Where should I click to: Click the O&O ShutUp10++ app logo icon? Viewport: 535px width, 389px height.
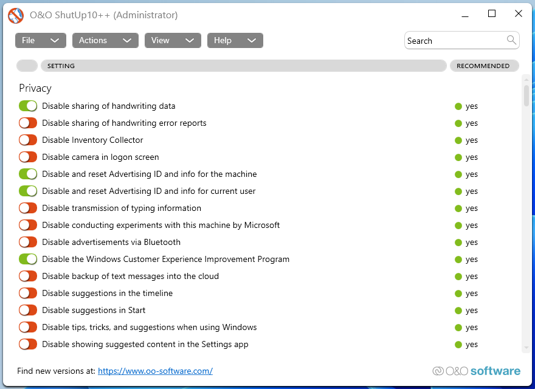click(16, 15)
